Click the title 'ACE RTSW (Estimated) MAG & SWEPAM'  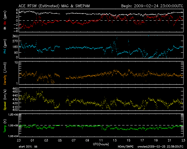[54, 6]
